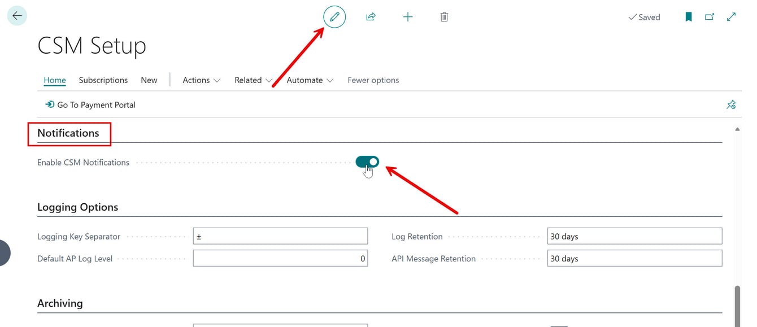This screenshot has width=757, height=327.
Task: Disable the Enable CSM Notifications toggle
Action: (367, 162)
